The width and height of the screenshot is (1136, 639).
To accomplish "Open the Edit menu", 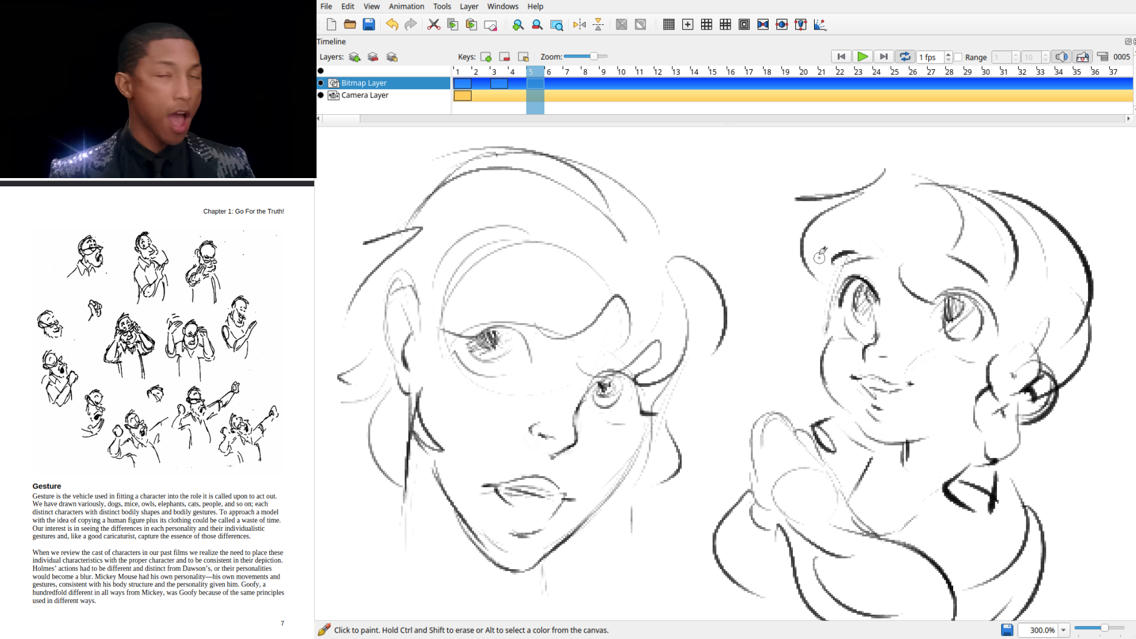I will (348, 7).
